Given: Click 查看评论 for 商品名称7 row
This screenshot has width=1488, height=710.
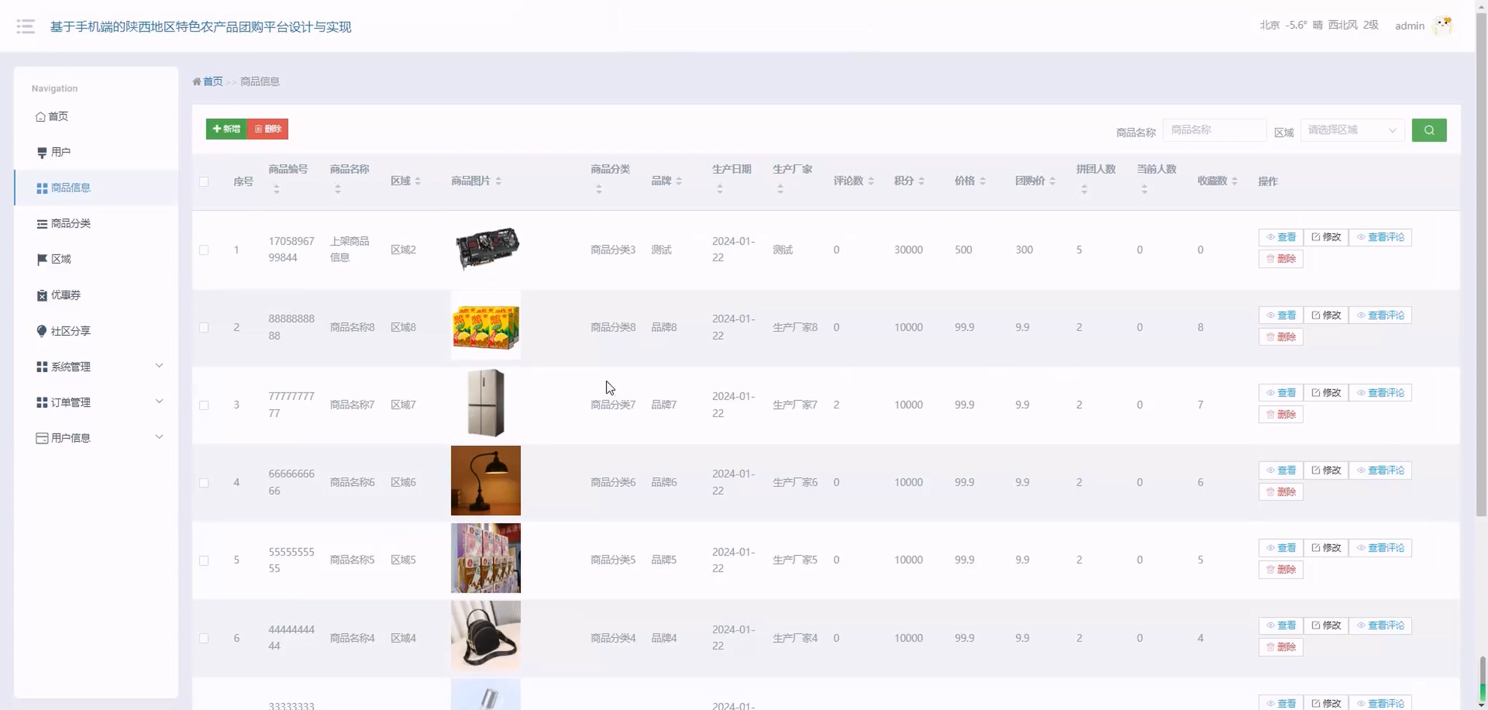Looking at the screenshot, I should tap(1380, 393).
